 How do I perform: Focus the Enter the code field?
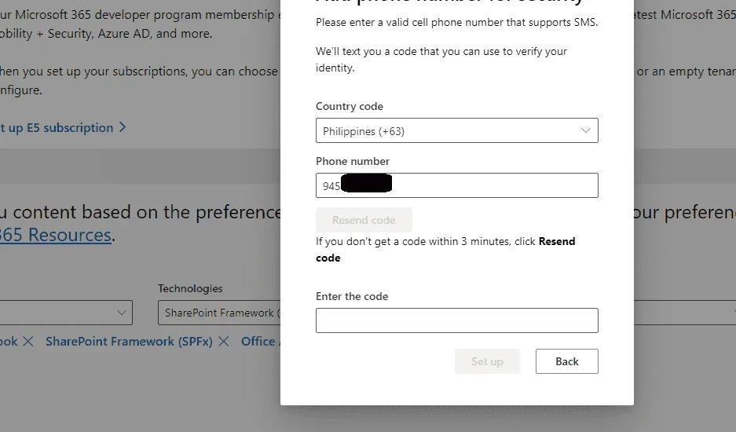point(456,320)
